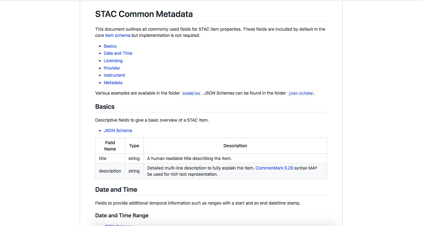Click the STAC Common Metadata page heading
The width and height of the screenshot is (423, 226).
144,14
